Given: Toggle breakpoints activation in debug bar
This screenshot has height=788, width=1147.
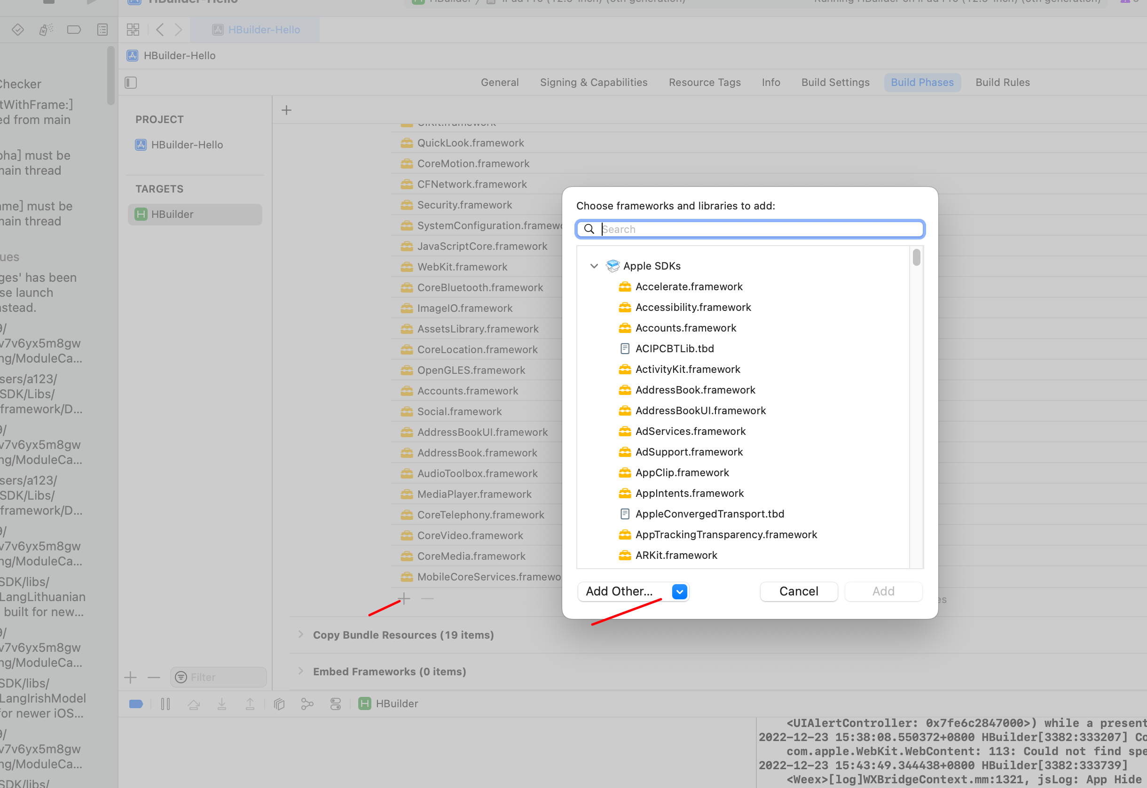Looking at the screenshot, I should [x=136, y=704].
